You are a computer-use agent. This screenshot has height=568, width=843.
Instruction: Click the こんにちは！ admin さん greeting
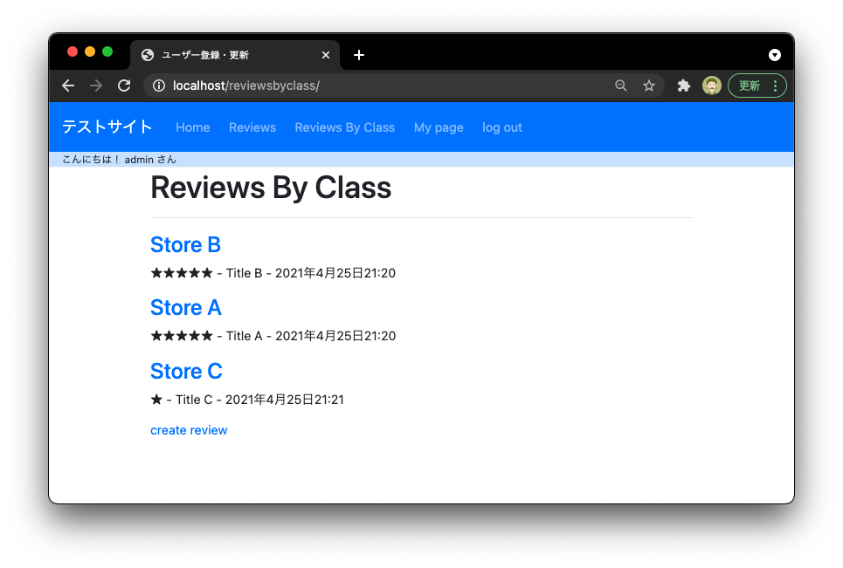coord(119,160)
